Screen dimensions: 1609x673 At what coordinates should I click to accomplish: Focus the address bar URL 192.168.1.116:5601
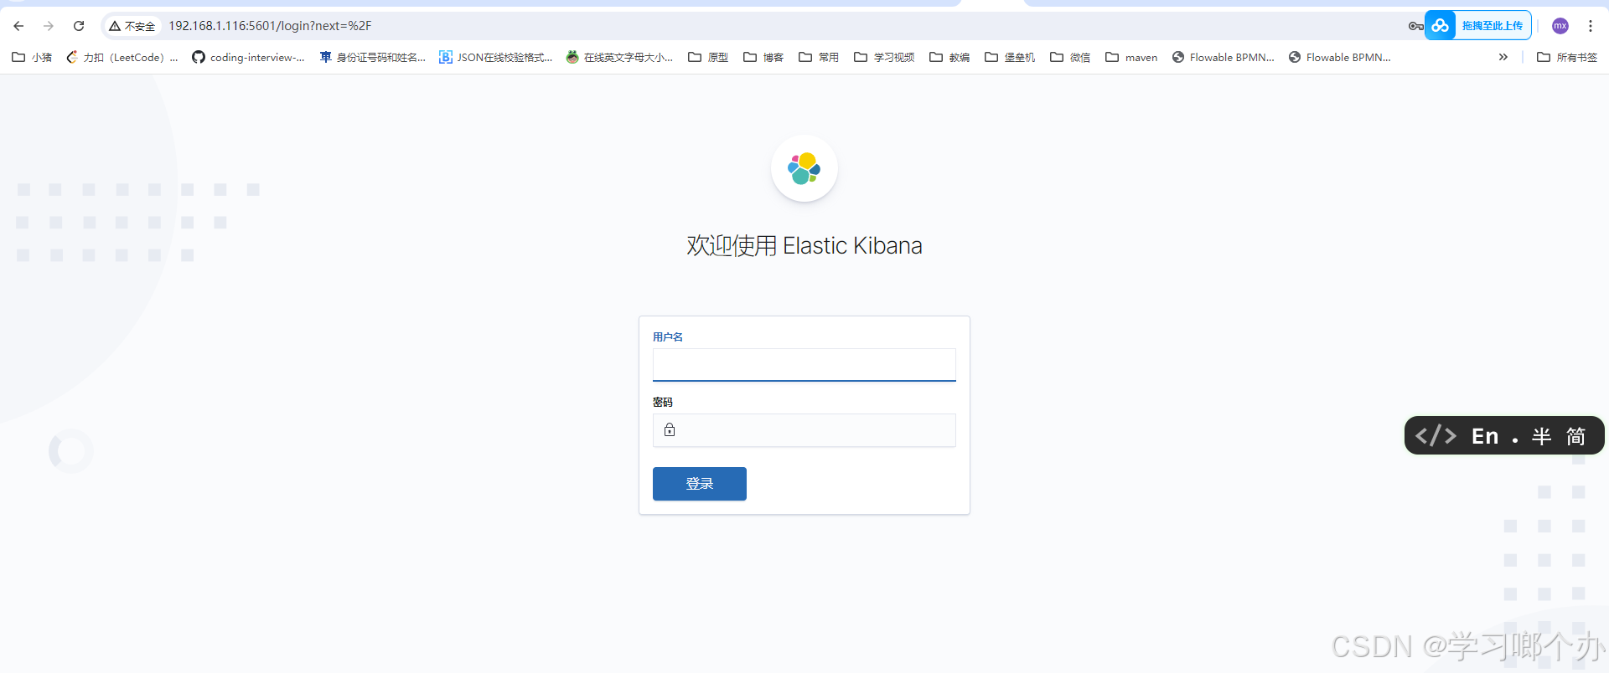(x=270, y=26)
